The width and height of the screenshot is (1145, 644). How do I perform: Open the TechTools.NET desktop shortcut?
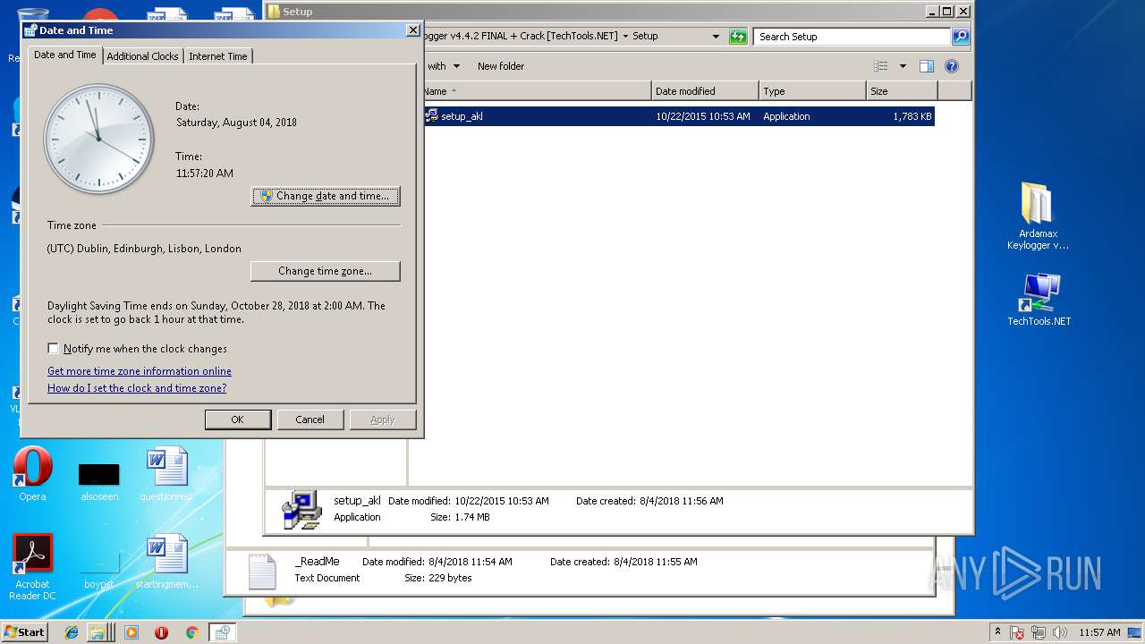pos(1039,300)
